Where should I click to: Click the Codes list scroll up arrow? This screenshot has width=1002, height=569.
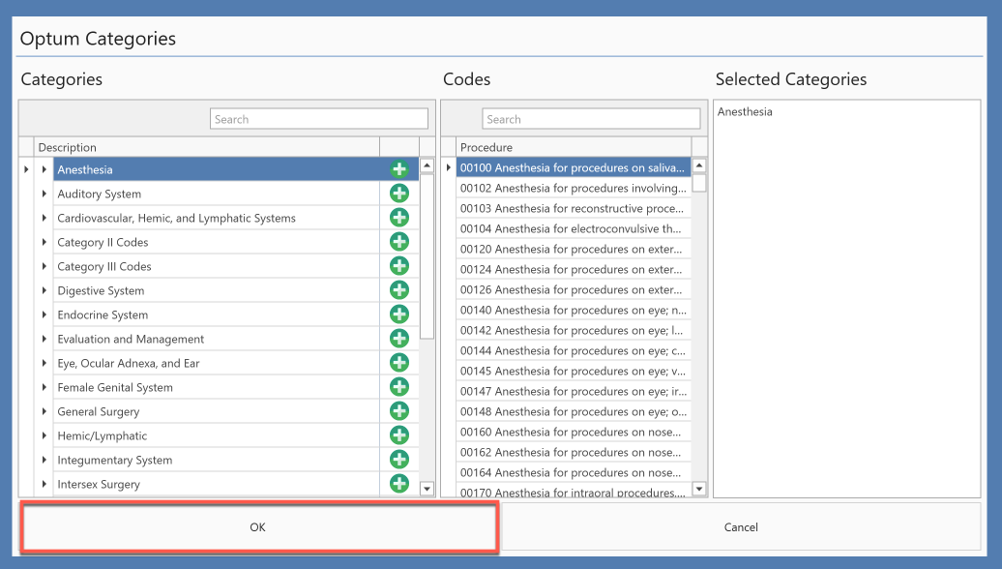[699, 165]
